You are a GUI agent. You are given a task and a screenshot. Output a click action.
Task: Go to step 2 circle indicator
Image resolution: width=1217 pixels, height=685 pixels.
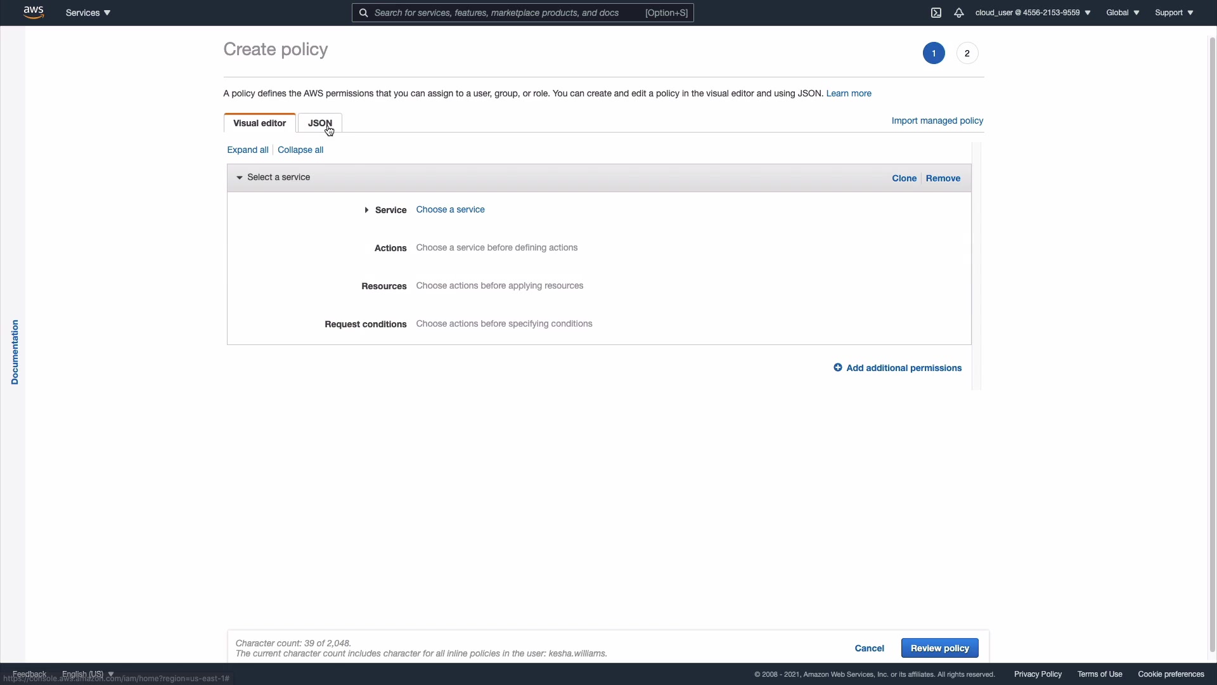point(967,53)
